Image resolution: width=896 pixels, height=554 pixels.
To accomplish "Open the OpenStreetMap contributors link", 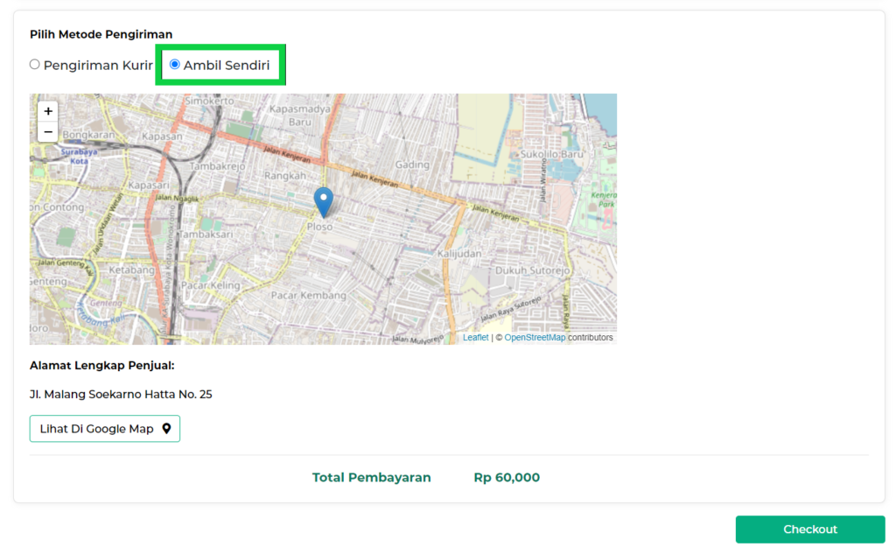I will click(x=535, y=338).
